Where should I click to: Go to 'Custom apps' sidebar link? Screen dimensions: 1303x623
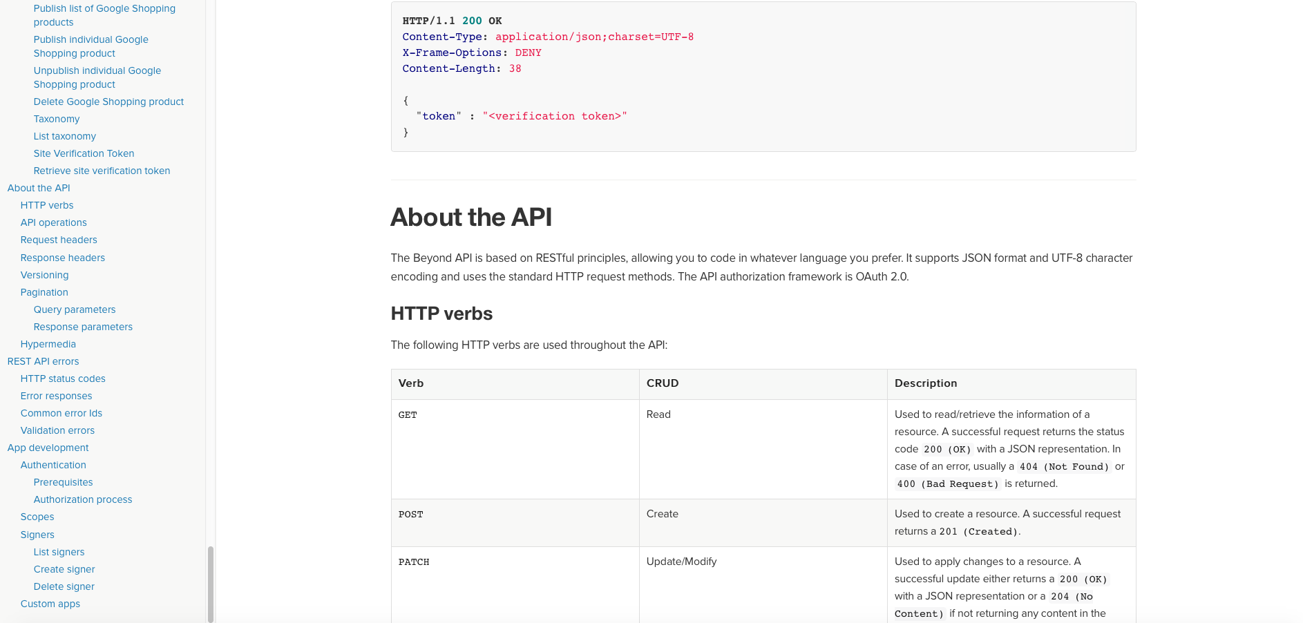coord(50,604)
